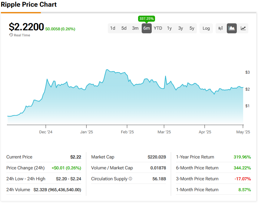Viewport: 258px width, 203px height.
Task: Click the 3-Month Price Return label
Action: click(x=197, y=179)
